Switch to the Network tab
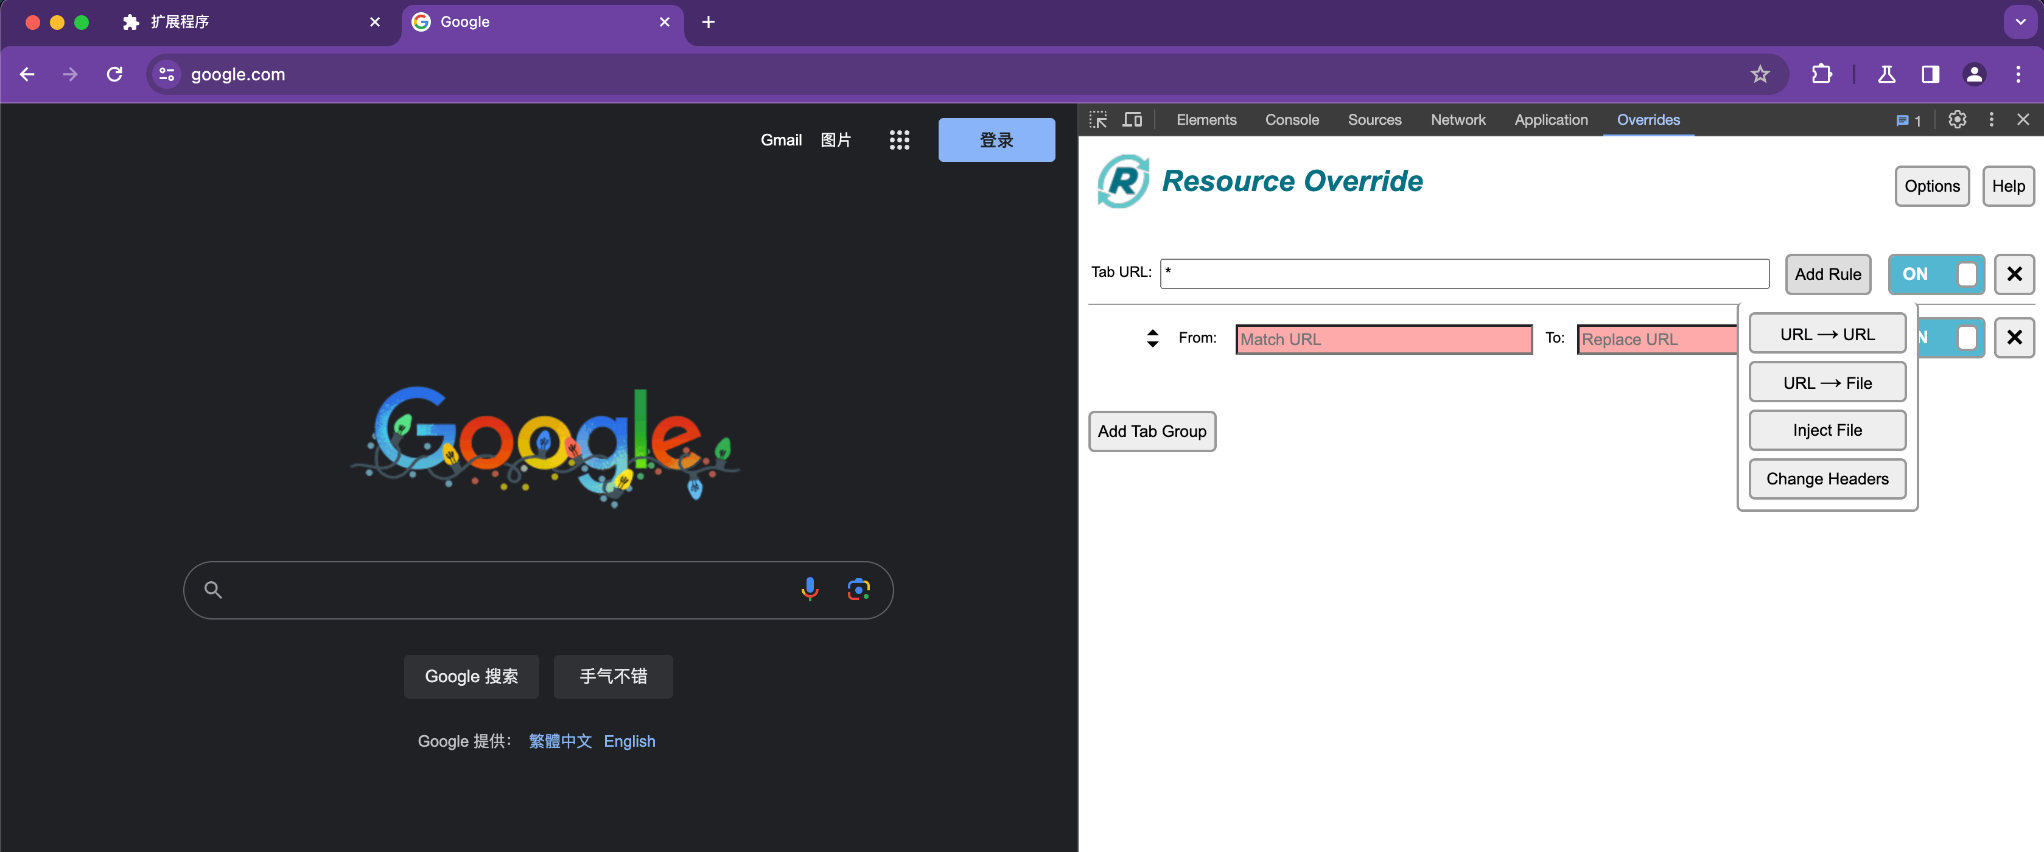 click(1458, 120)
